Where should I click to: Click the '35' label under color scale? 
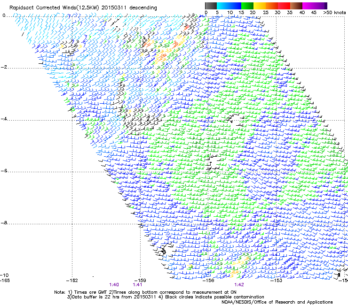point(290,13)
